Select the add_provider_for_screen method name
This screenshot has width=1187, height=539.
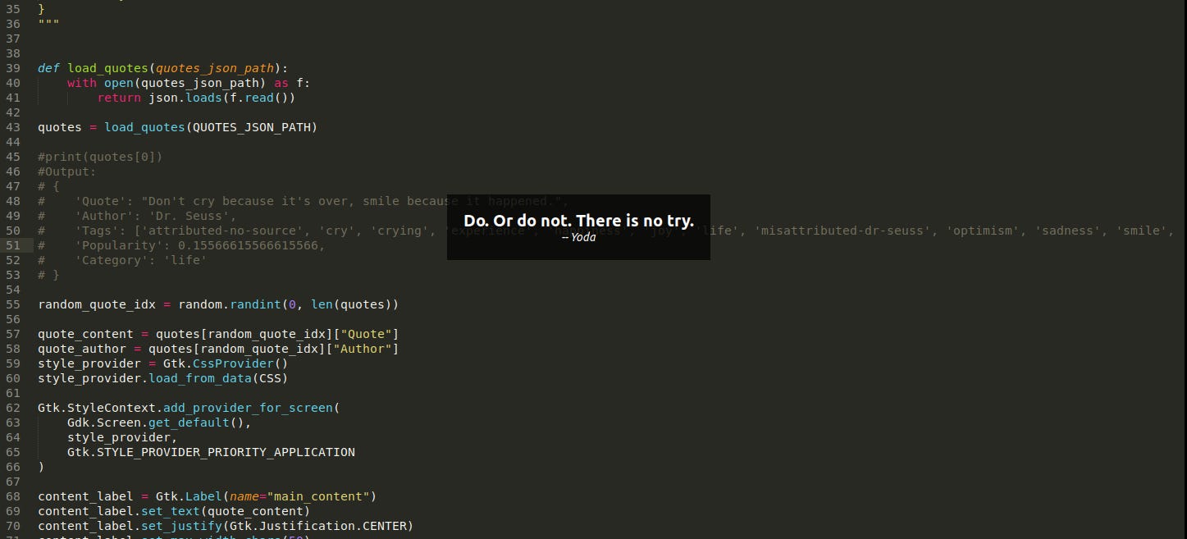(x=248, y=408)
